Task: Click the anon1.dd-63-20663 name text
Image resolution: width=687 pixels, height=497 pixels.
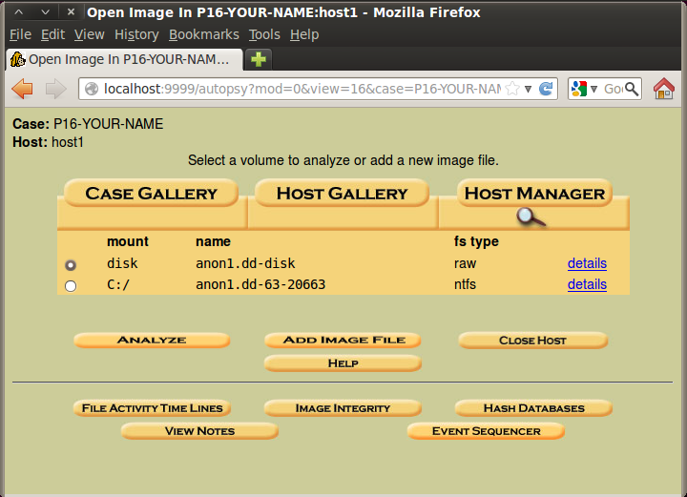Action: (x=260, y=284)
